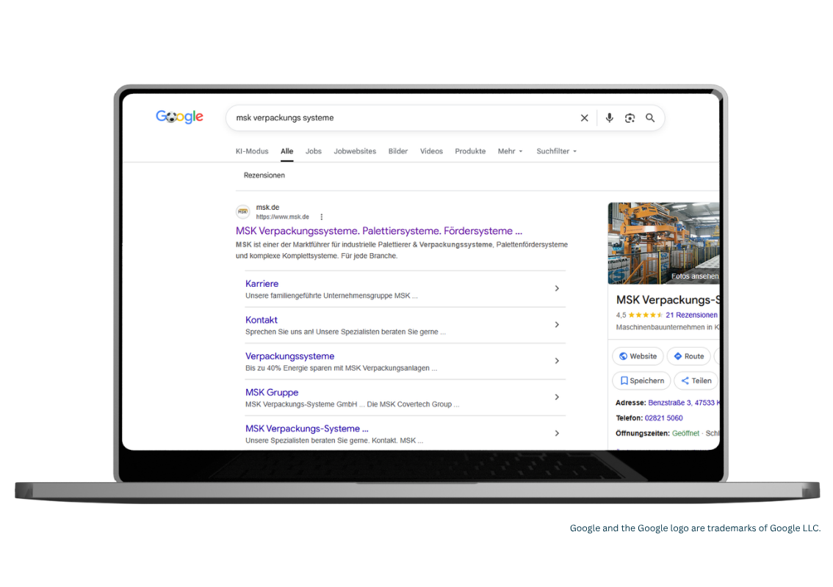Image resolution: width=833 pixels, height=587 pixels.
Task: Open MSK Verpackungssysteme main result title
Action: click(379, 231)
